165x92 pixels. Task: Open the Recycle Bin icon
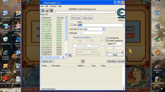(5, 41)
